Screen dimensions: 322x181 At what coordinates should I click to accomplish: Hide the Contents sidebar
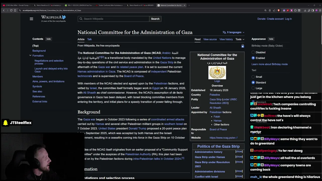(49, 39)
